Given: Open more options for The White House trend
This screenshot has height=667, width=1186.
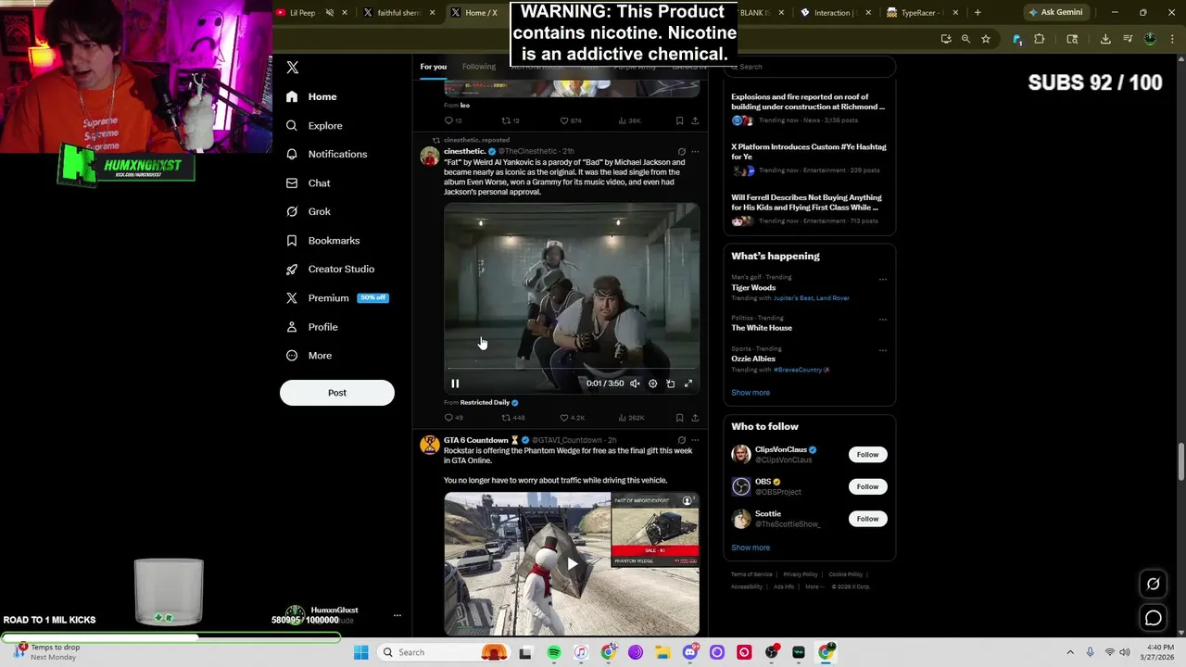Looking at the screenshot, I should click(x=883, y=319).
